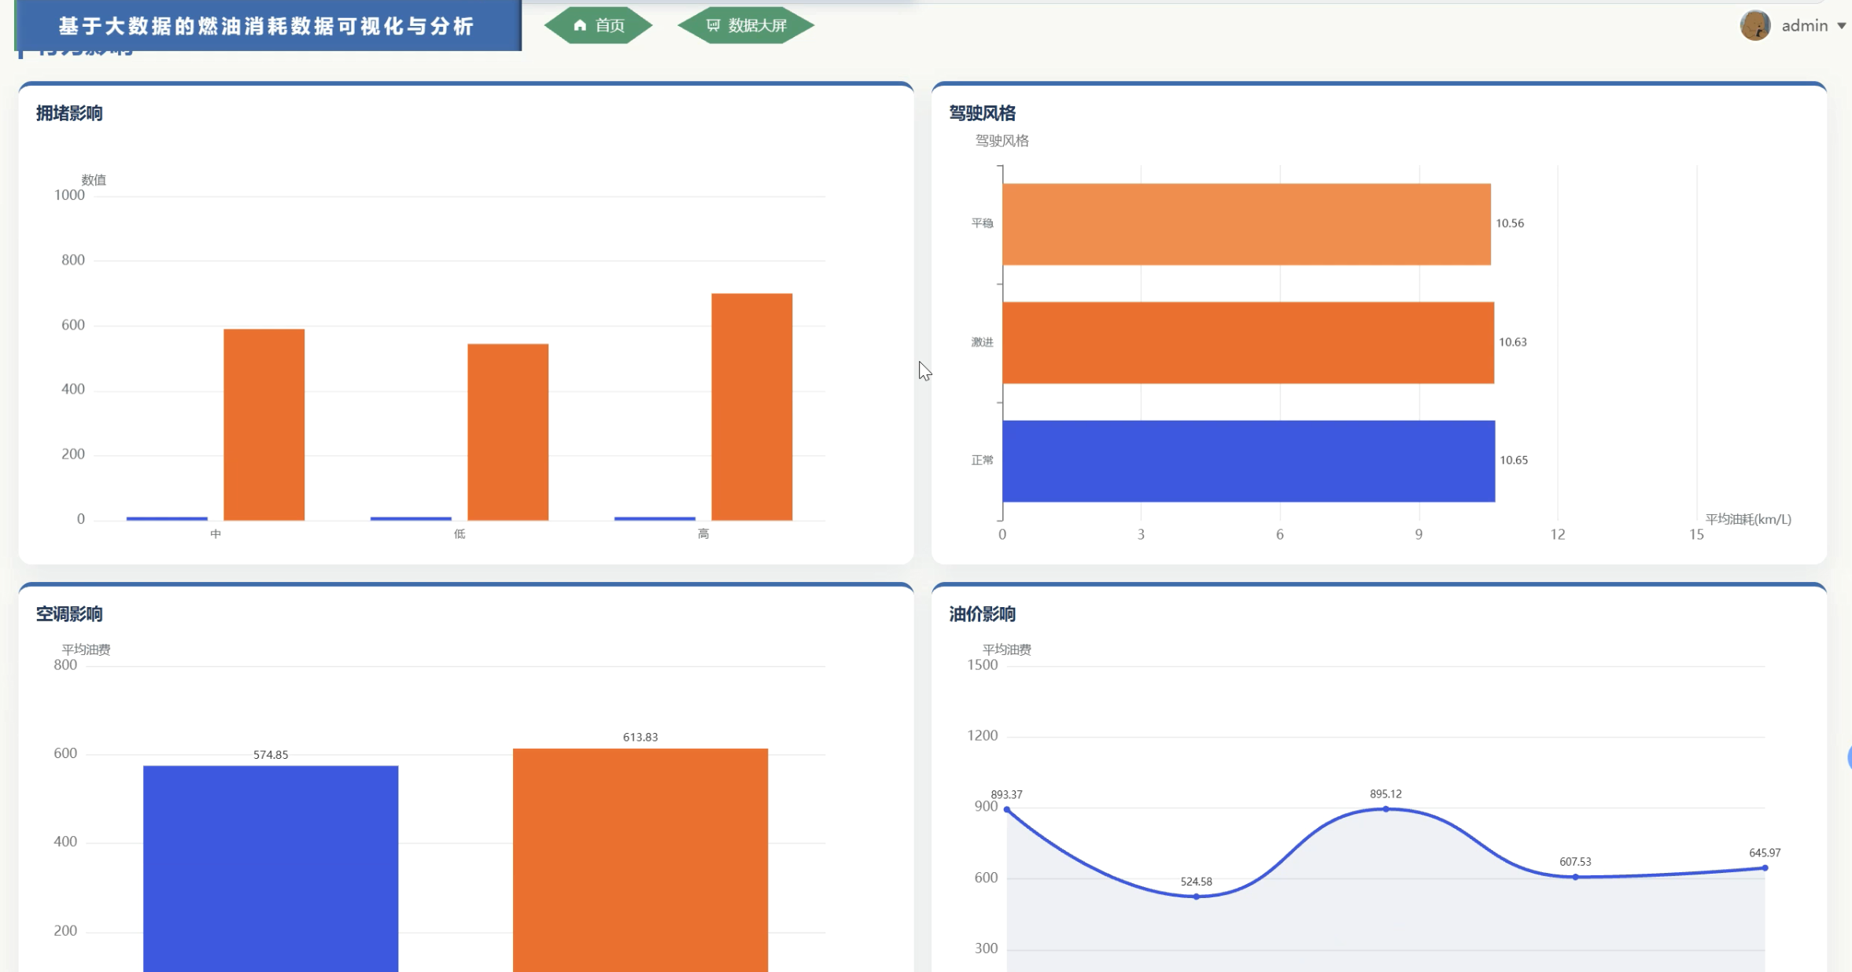
Task: Click the 10.56 value label
Action: [1510, 223]
